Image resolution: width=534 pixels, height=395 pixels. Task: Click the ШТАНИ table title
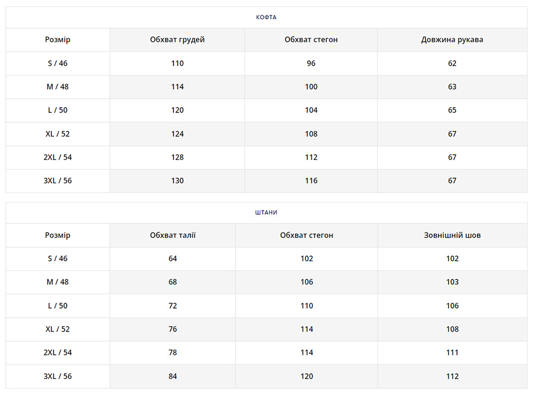pos(266,212)
